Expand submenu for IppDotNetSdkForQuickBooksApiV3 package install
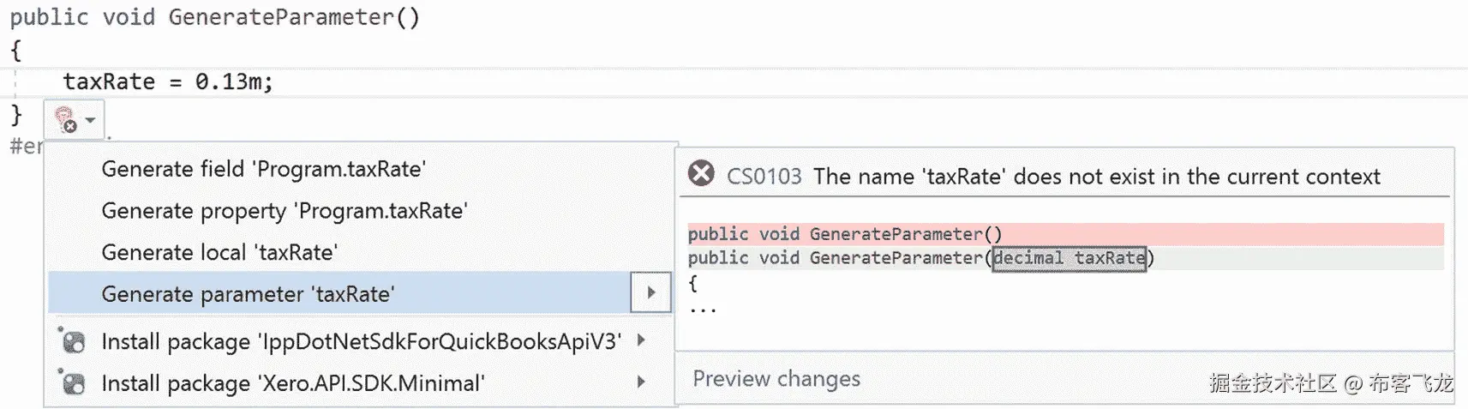This screenshot has height=409, width=1468. click(641, 340)
